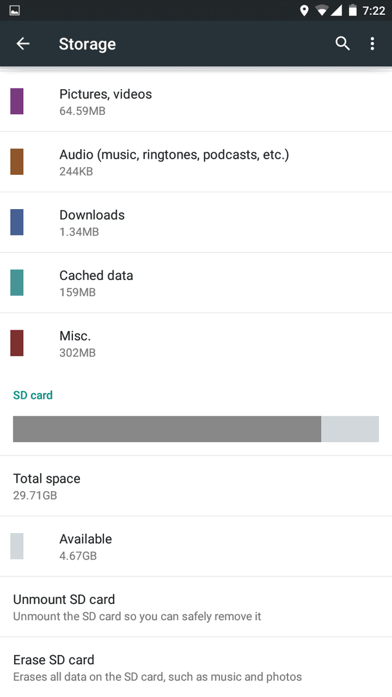Tap the location pin status icon
The image size is (392, 697).
click(x=304, y=10)
